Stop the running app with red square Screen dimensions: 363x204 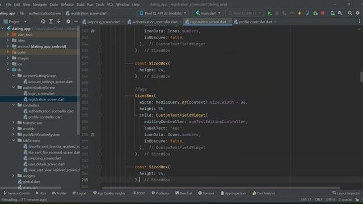pyautogui.click(x=323, y=13)
